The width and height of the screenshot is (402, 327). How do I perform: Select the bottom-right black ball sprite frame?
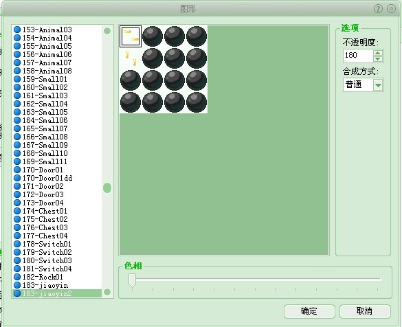[197, 102]
